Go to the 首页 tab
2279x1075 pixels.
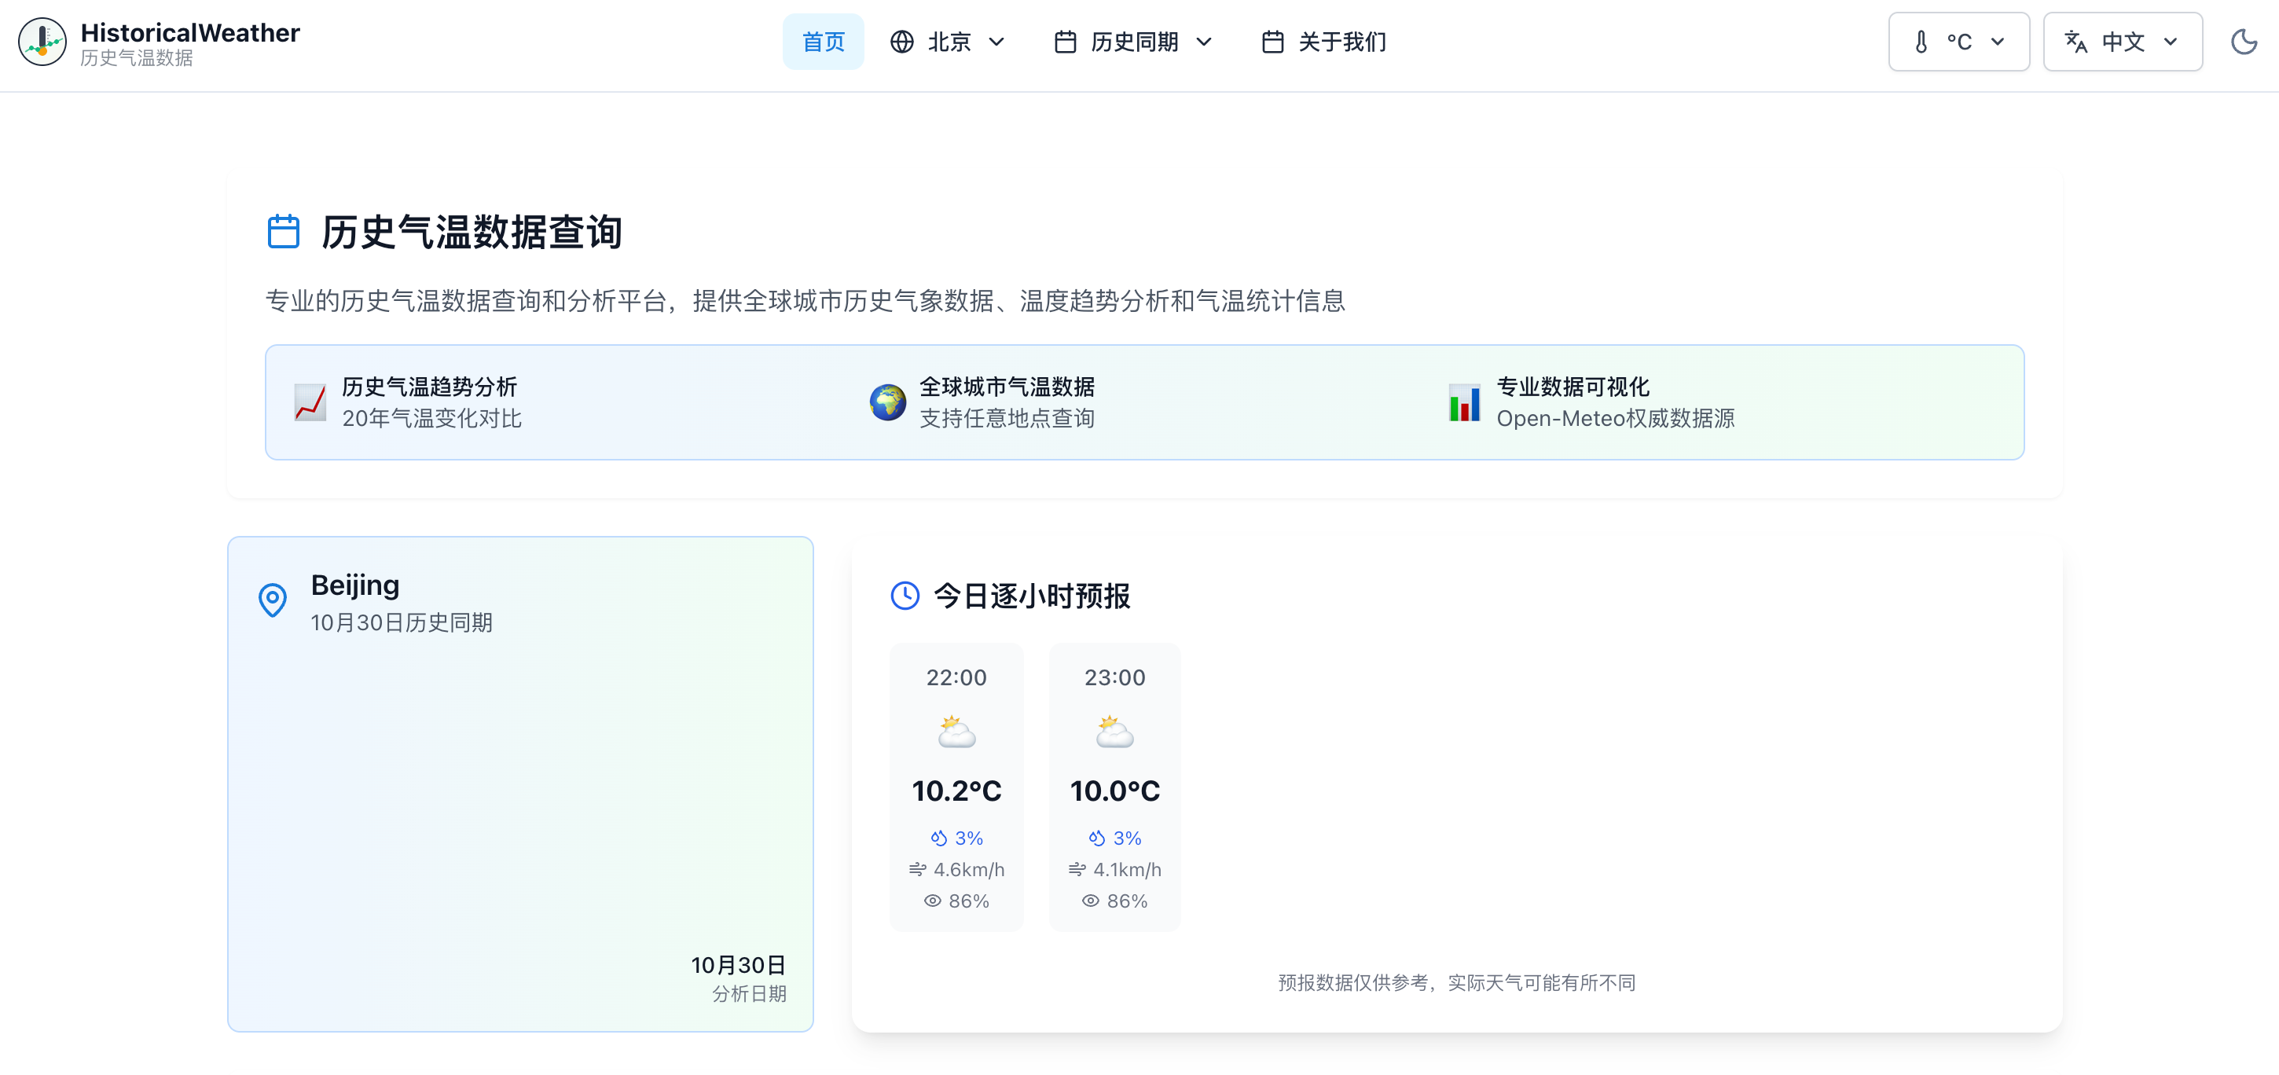823,42
